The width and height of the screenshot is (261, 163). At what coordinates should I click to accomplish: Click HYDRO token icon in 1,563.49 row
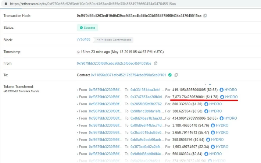tap(213, 147)
